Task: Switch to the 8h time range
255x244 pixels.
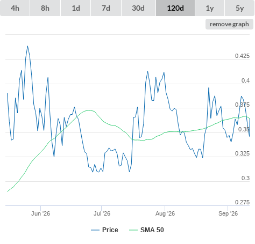Action: coord(45,8)
